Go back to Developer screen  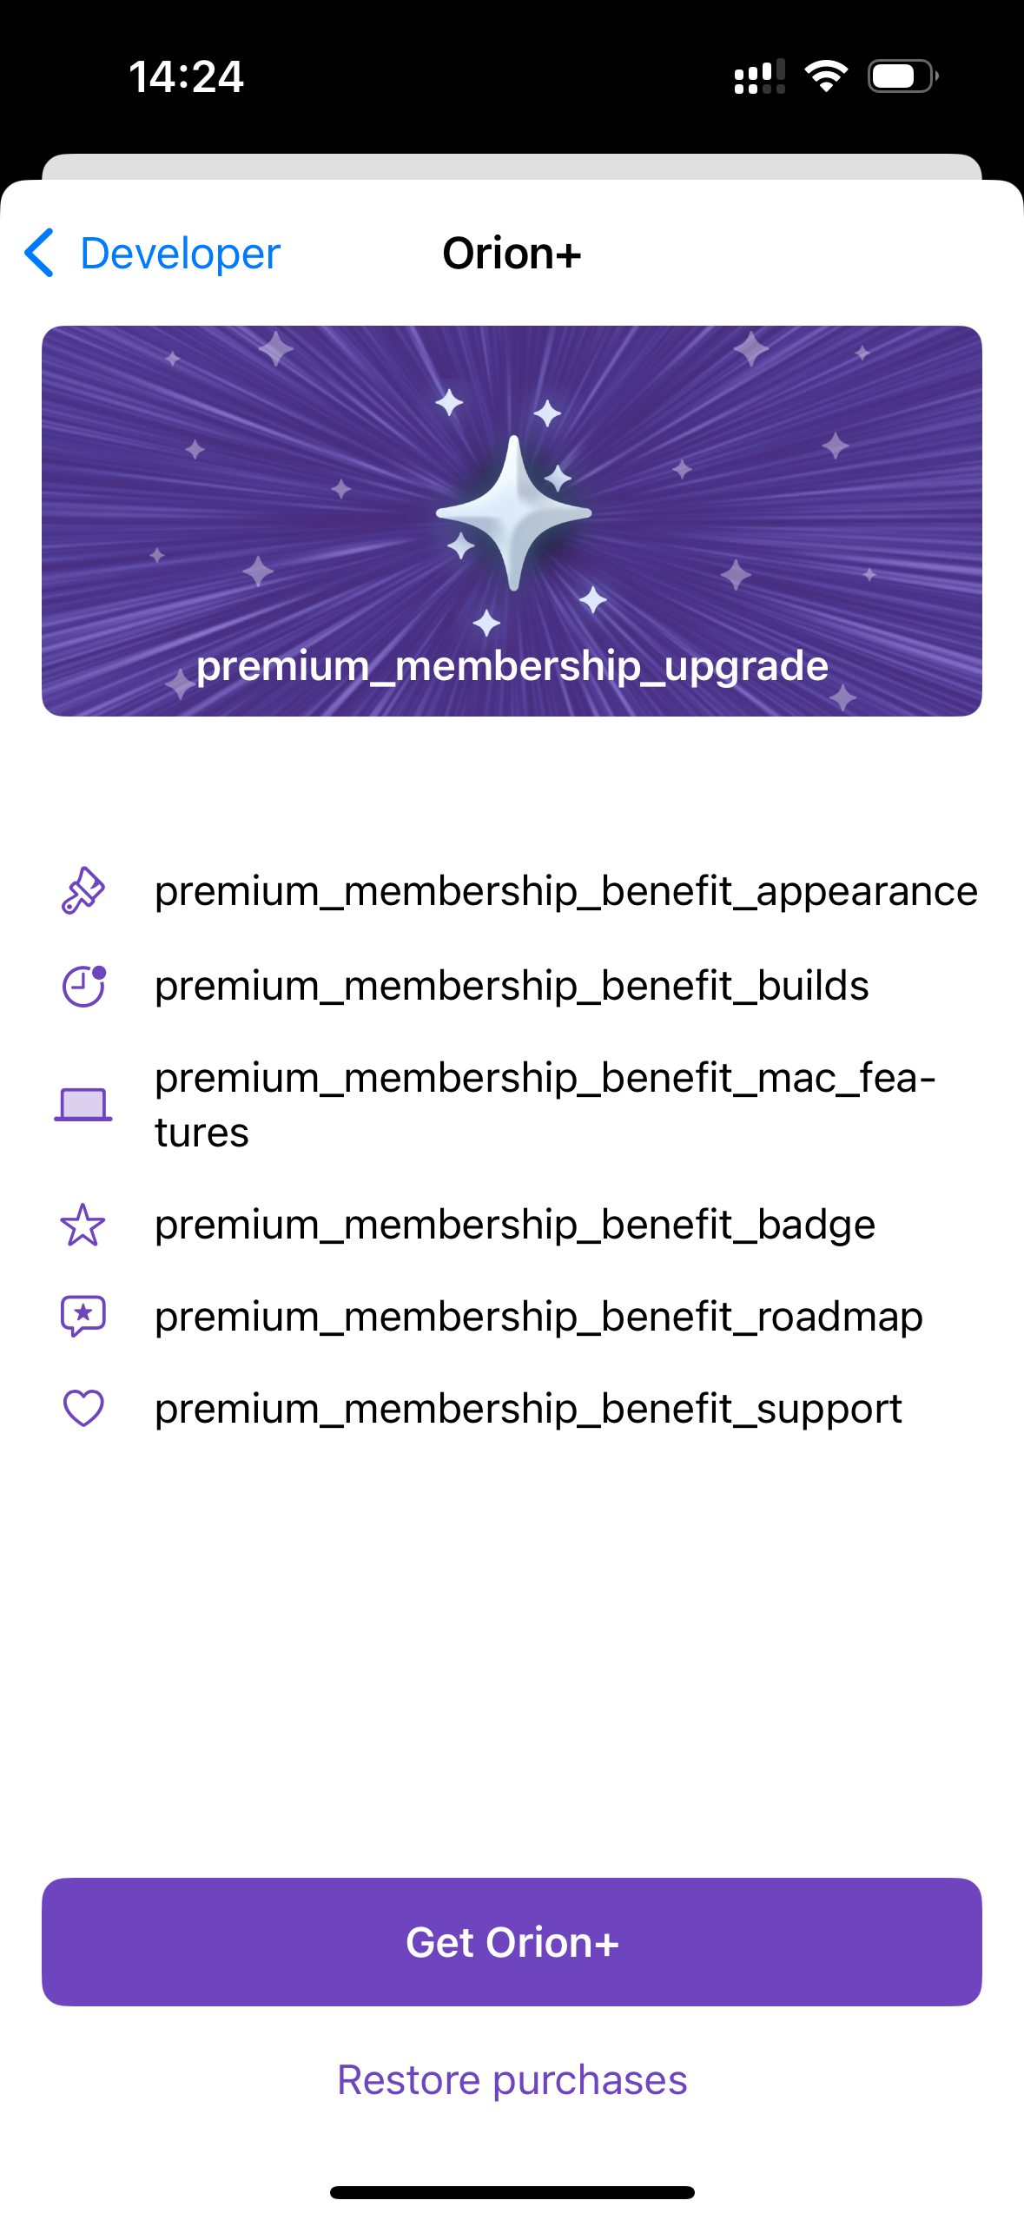click(x=180, y=254)
